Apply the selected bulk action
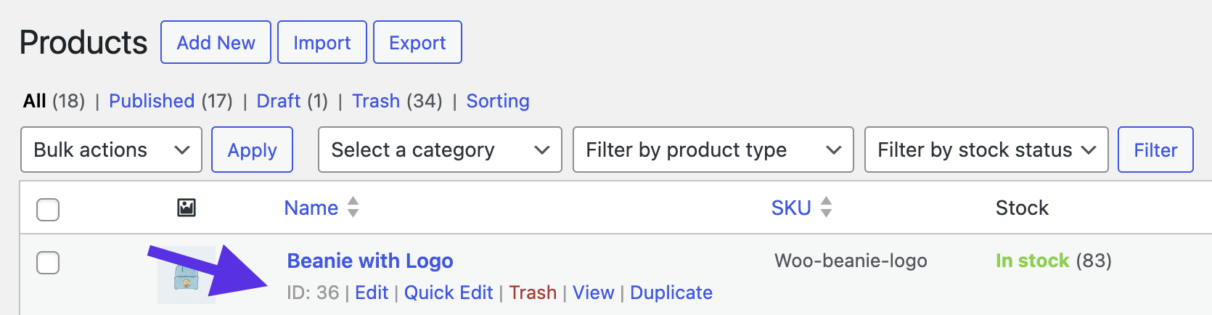The width and height of the screenshot is (1212, 315). tap(252, 150)
